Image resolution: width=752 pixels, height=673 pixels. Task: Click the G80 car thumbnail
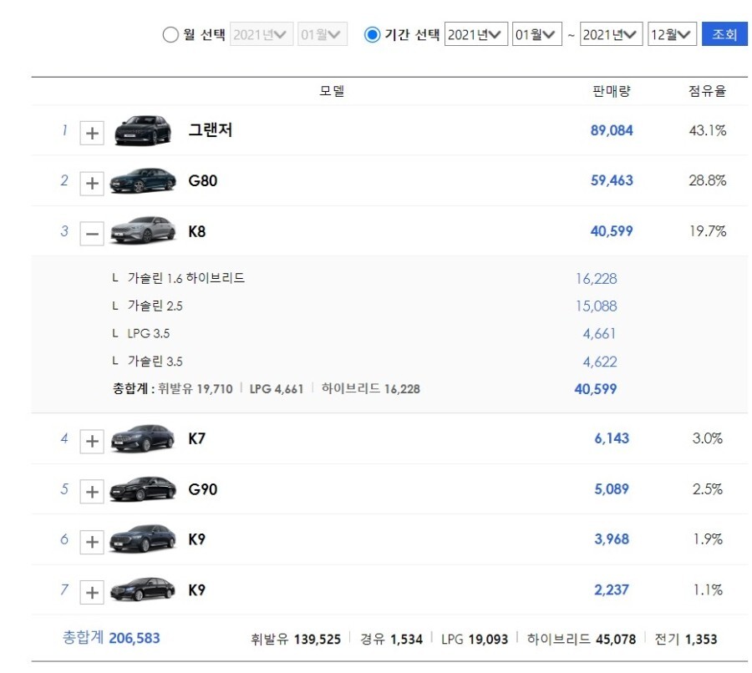(x=143, y=180)
